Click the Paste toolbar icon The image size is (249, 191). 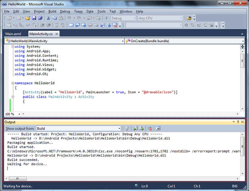61,18
